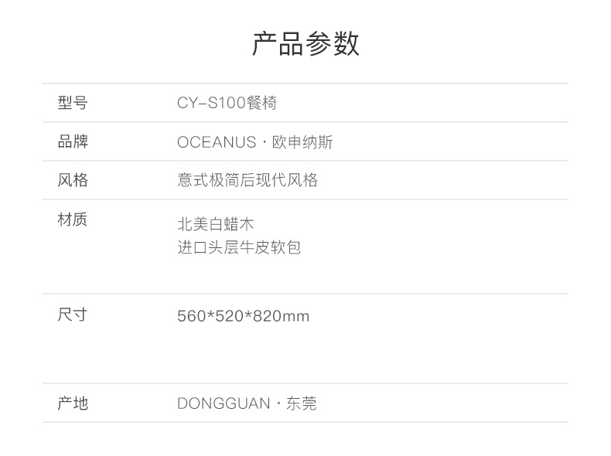Viewport: 611px width, 456px height.
Task: Click the 560*520*820mm dimension value
Action: pyautogui.click(x=243, y=316)
